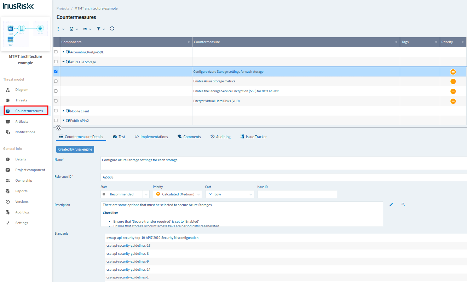Viewport: 467px width, 282px height.
Task: Click the magnifier zoom icon beside the description
Action: [403, 204]
